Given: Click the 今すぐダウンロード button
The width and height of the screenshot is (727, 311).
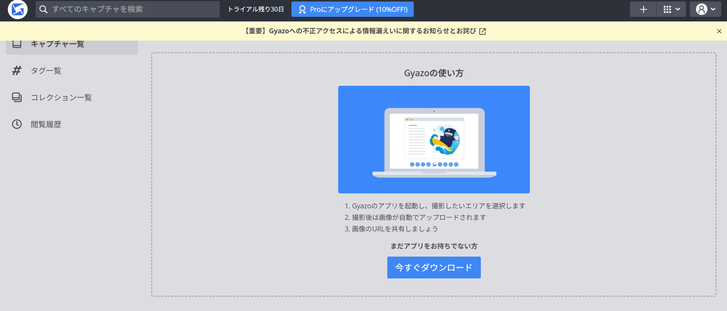Looking at the screenshot, I should point(434,267).
